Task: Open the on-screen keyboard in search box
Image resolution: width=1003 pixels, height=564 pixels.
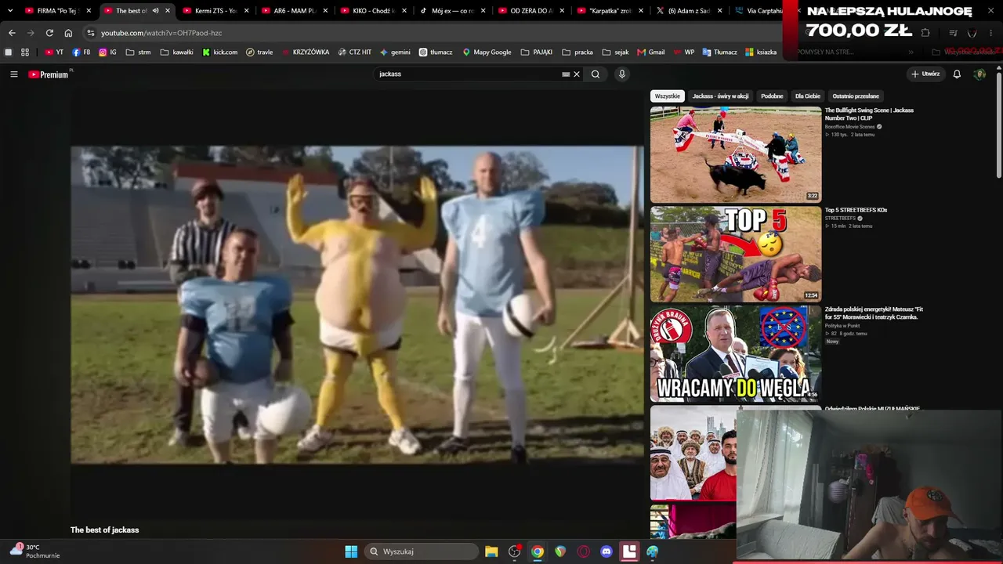Action: 566,74
